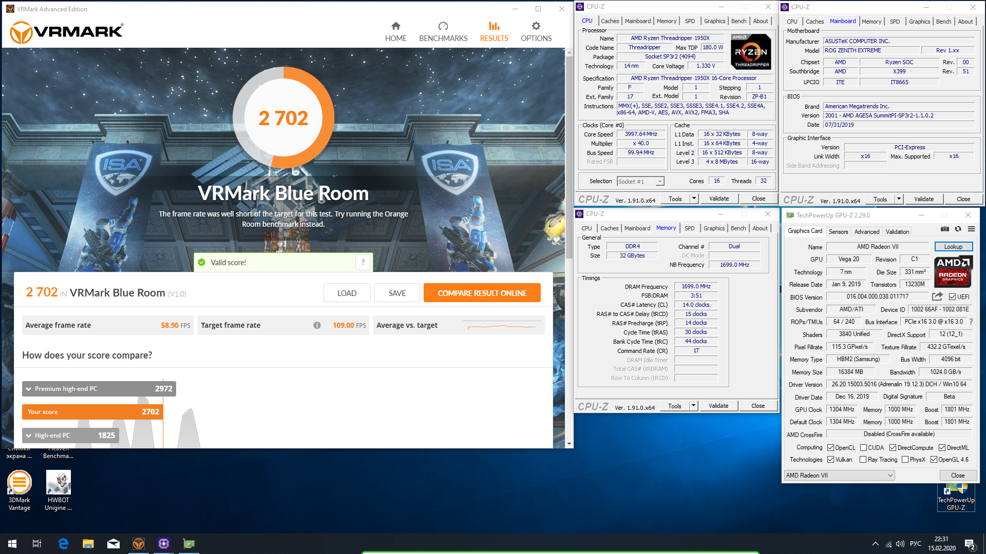Switch to the Sensors tab in GPU-Z
This screenshot has width=986, height=554.
(838, 232)
